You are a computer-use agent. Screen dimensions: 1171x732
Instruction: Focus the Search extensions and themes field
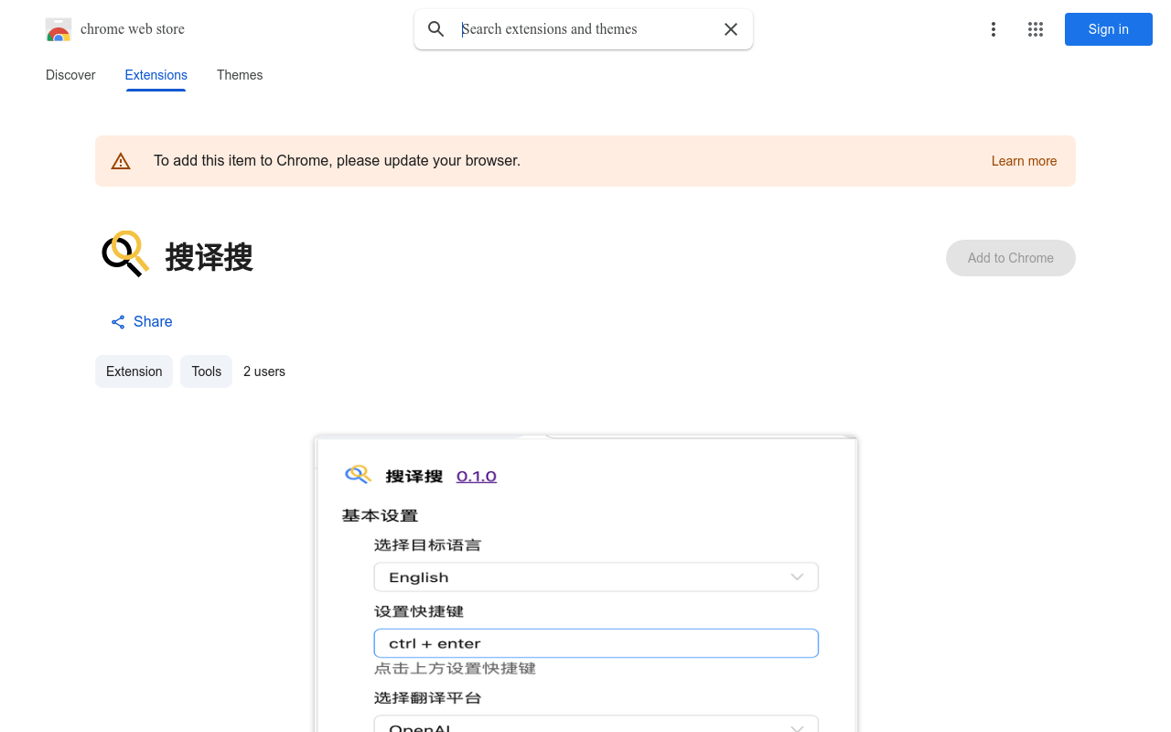(585, 29)
